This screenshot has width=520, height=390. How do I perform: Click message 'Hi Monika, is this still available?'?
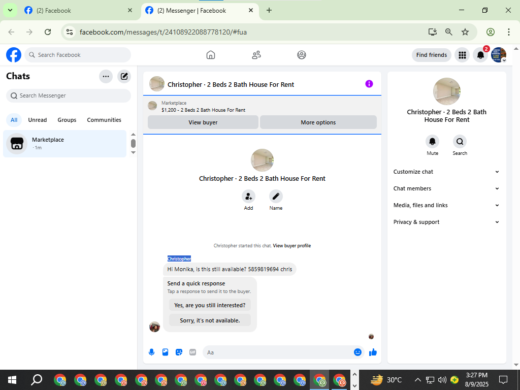pyautogui.click(x=230, y=269)
